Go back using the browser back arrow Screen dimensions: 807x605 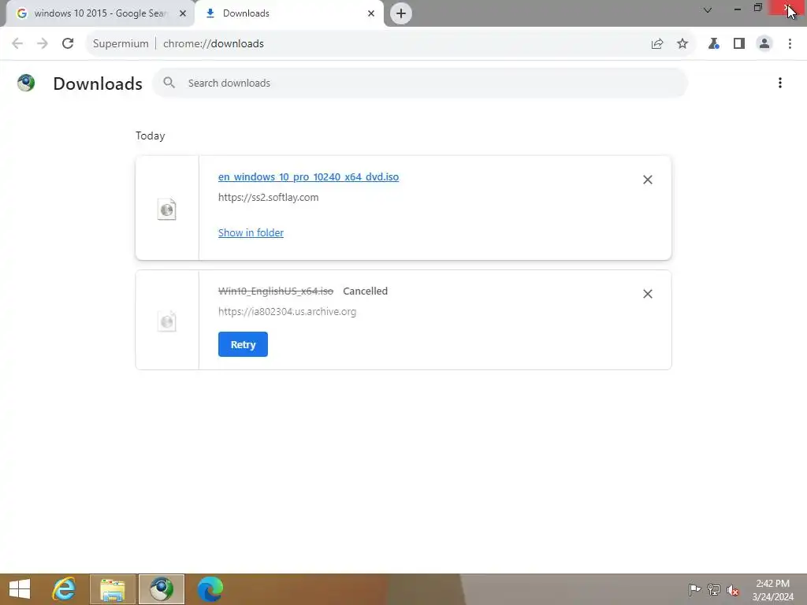(x=17, y=44)
